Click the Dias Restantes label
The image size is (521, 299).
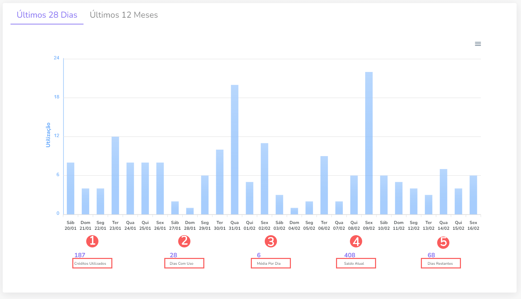[x=440, y=263]
